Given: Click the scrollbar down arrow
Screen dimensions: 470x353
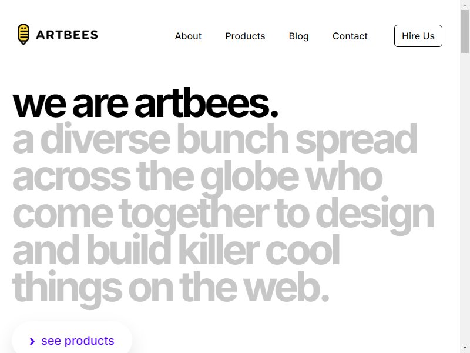Looking at the screenshot, I should 465,348.
